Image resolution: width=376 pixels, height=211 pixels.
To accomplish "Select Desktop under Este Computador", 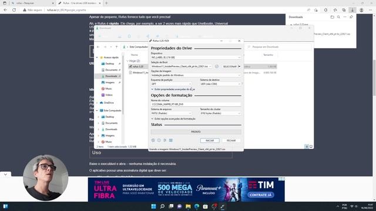I will 109,117.
